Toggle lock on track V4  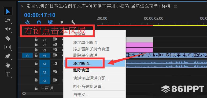click(36, 39)
